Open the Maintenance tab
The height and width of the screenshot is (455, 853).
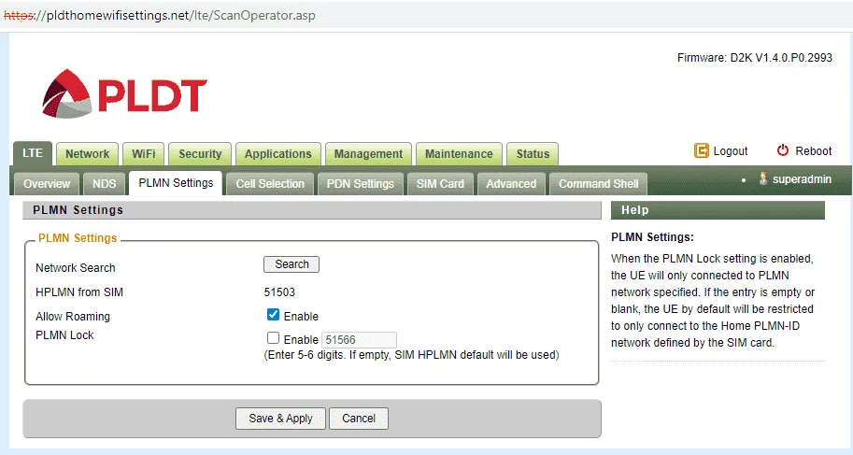click(x=459, y=154)
